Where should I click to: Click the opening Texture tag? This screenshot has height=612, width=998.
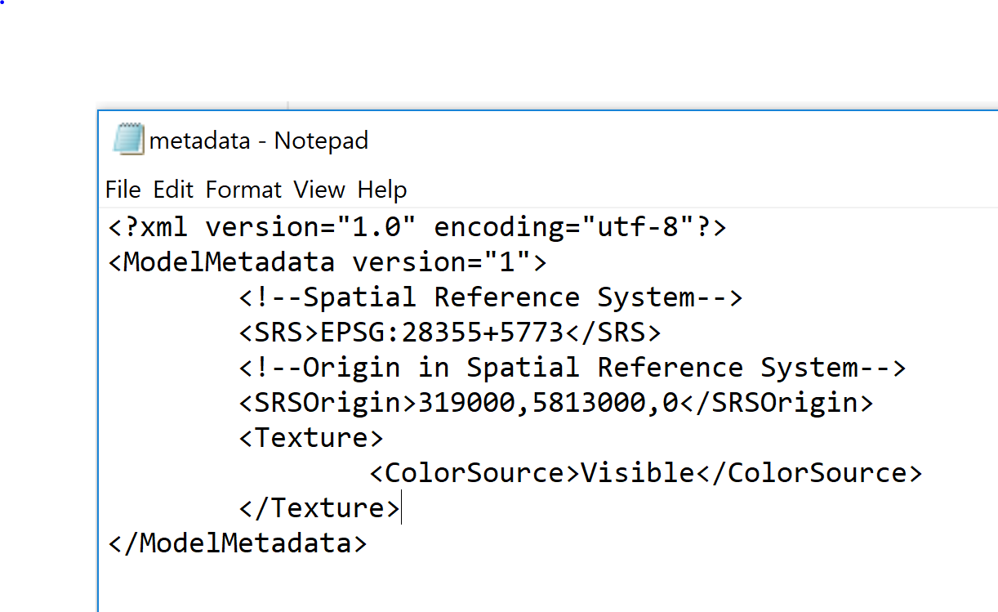[311, 438]
